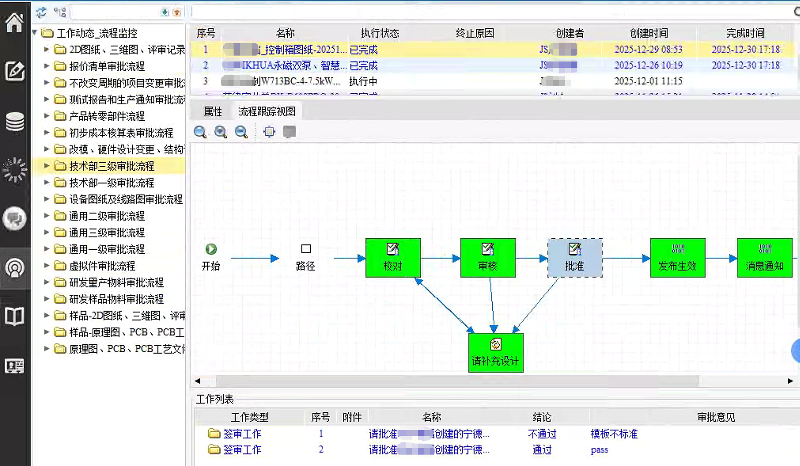This screenshot has width=800, height=466.
Task: Select the 通用三级审批流程 tree item
Action: [x=107, y=233]
